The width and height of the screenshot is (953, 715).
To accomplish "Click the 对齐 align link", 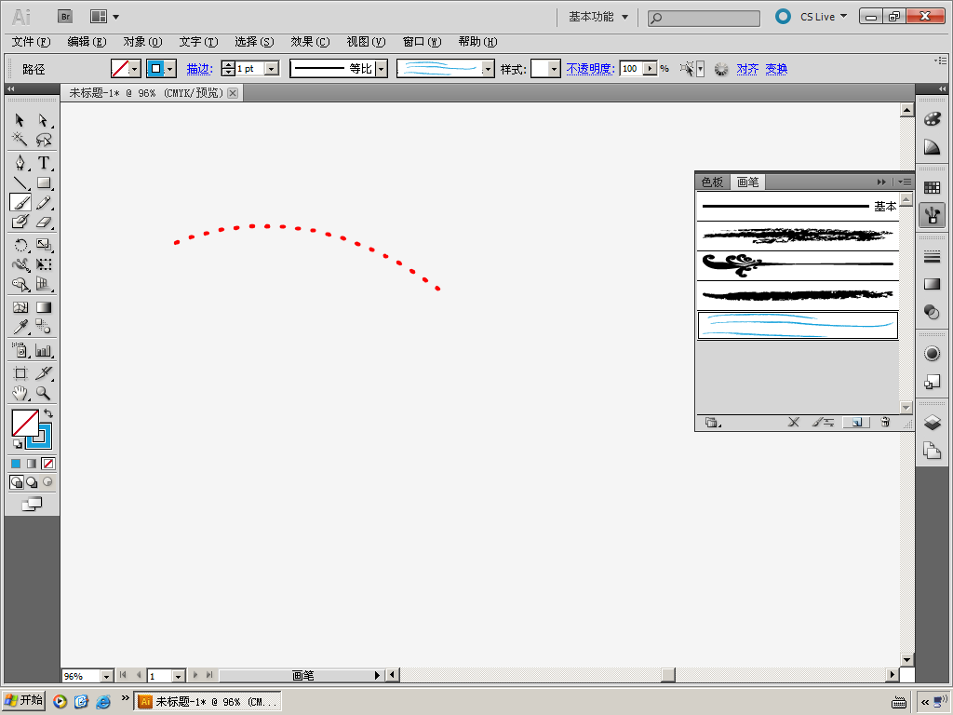I will coord(747,69).
